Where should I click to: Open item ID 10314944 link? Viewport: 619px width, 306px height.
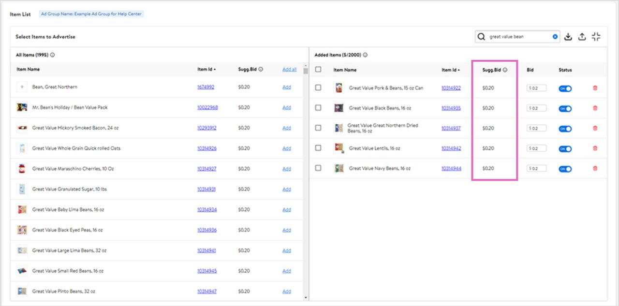click(451, 168)
